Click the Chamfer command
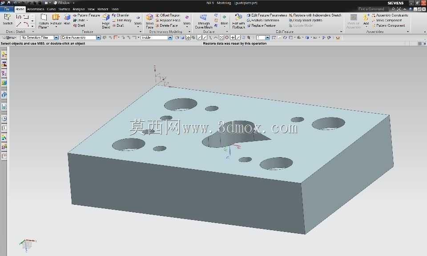The image size is (427, 256). pyautogui.click(x=121, y=15)
